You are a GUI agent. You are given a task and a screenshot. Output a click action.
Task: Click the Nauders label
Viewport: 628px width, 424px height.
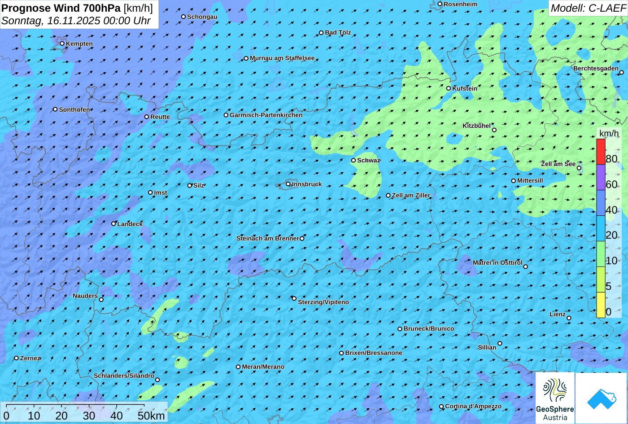coord(85,296)
